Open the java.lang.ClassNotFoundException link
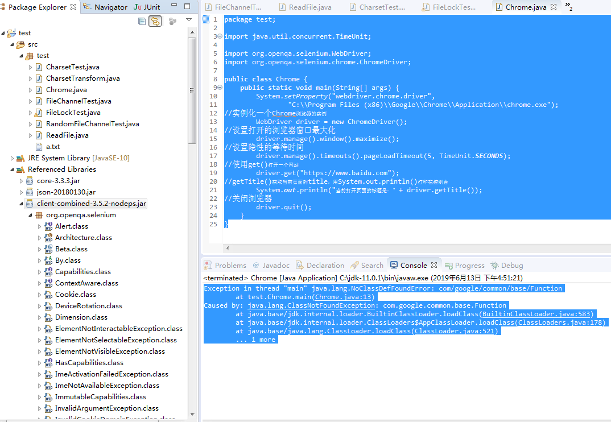Viewport: 611px width, 422px height. coord(311,305)
